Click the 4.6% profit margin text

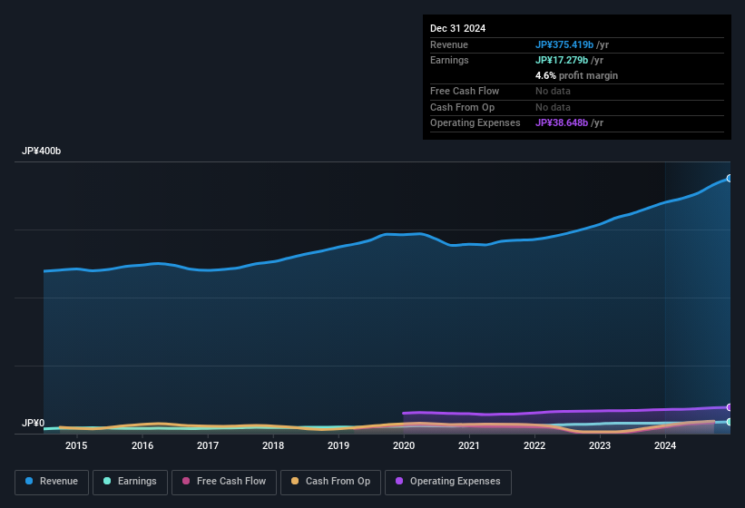(576, 75)
